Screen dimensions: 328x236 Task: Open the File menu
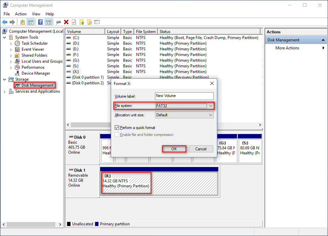pos(7,14)
